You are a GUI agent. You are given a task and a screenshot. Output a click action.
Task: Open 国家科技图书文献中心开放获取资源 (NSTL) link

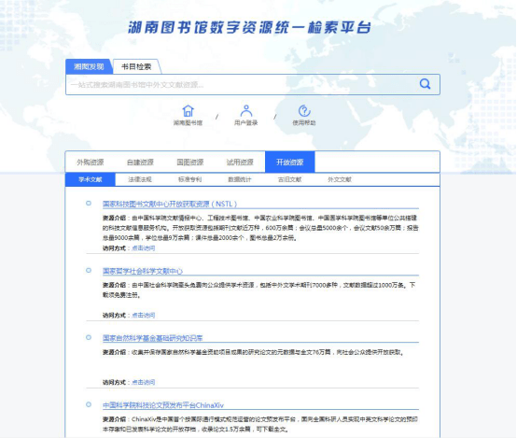(170, 204)
